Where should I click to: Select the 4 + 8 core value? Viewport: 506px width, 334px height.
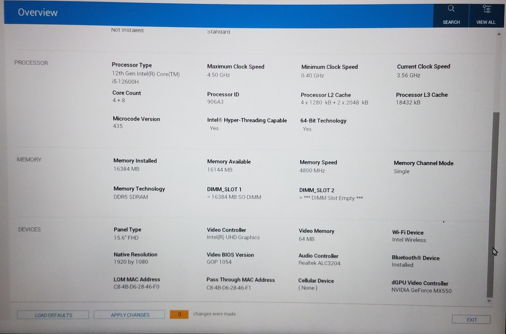click(119, 100)
